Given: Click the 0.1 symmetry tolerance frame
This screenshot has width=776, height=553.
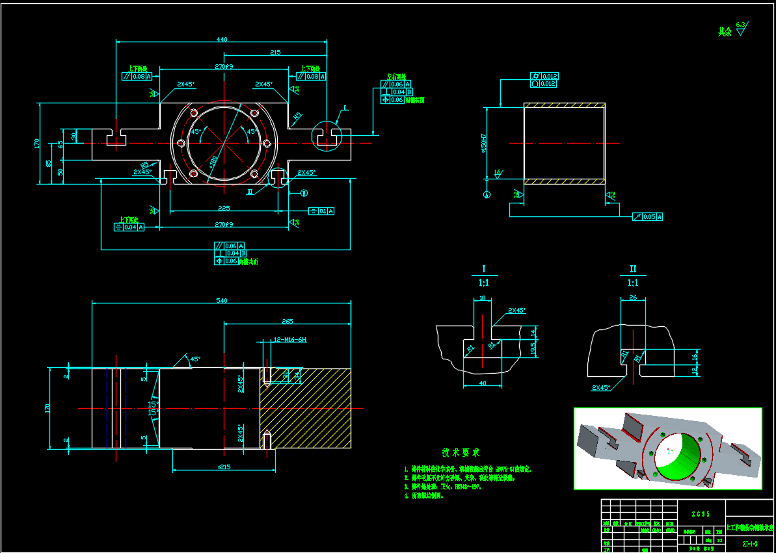Looking at the screenshot, I should coord(321,211).
